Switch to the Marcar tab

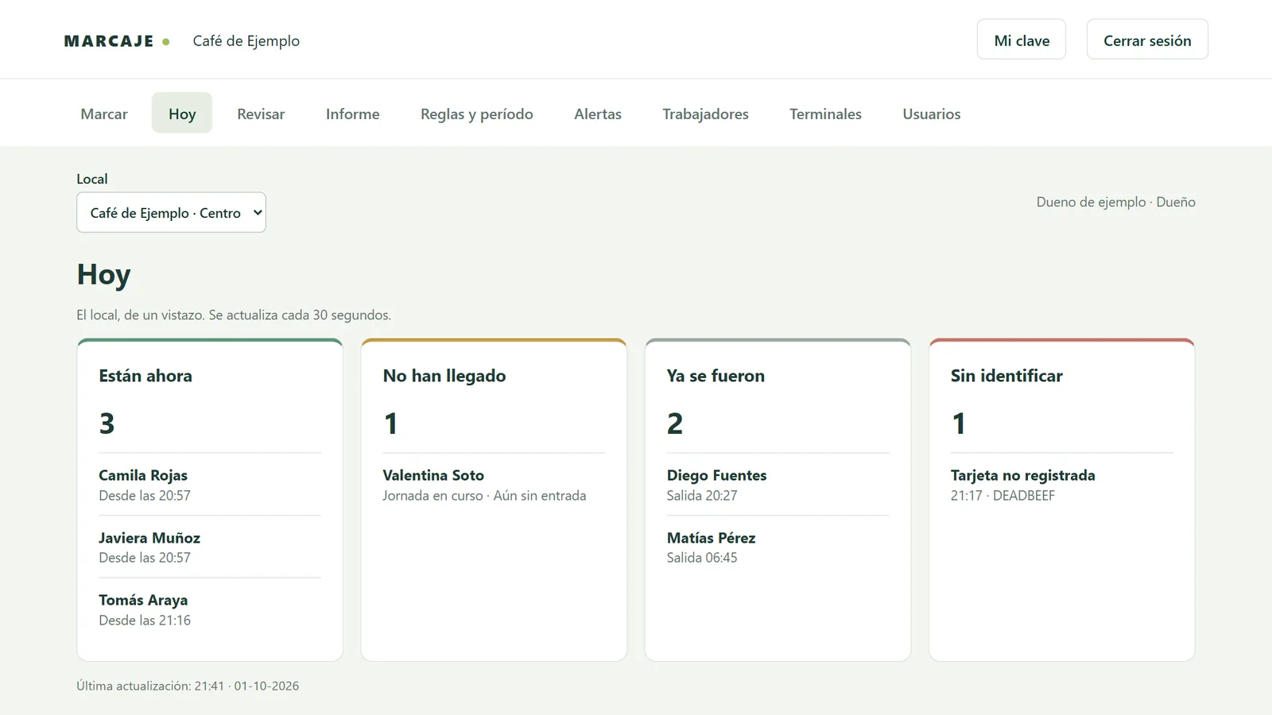pyautogui.click(x=104, y=114)
